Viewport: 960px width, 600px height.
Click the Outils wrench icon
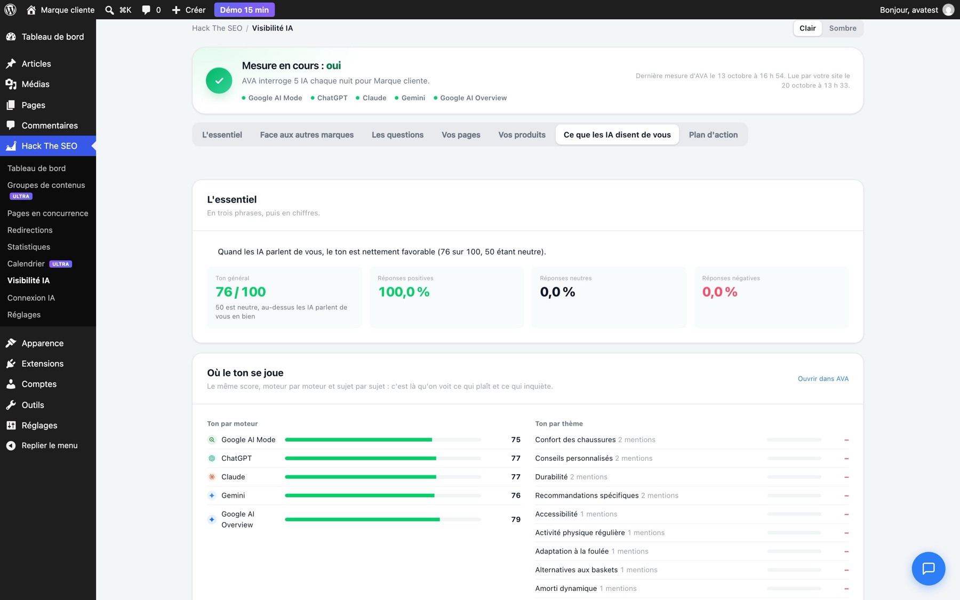(x=11, y=405)
